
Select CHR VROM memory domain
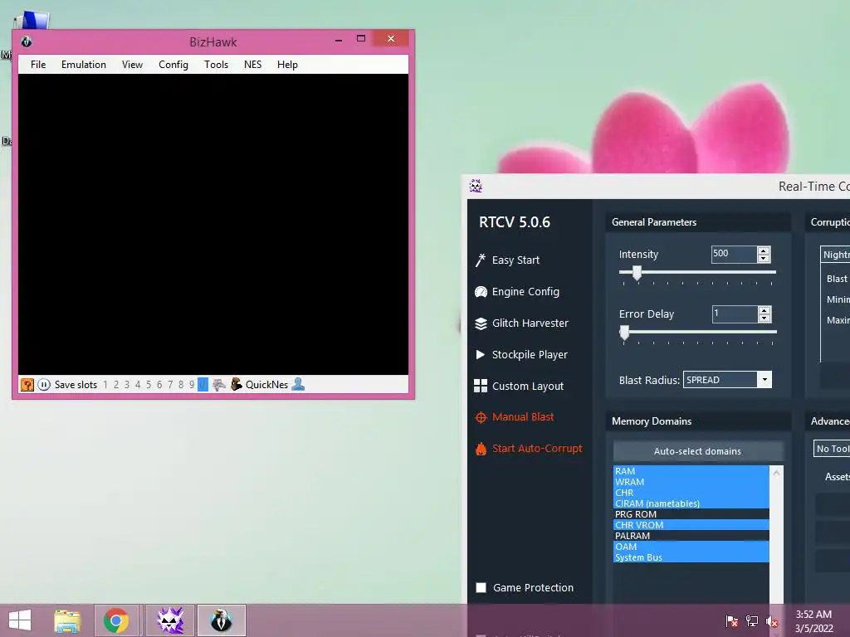click(691, 525)
